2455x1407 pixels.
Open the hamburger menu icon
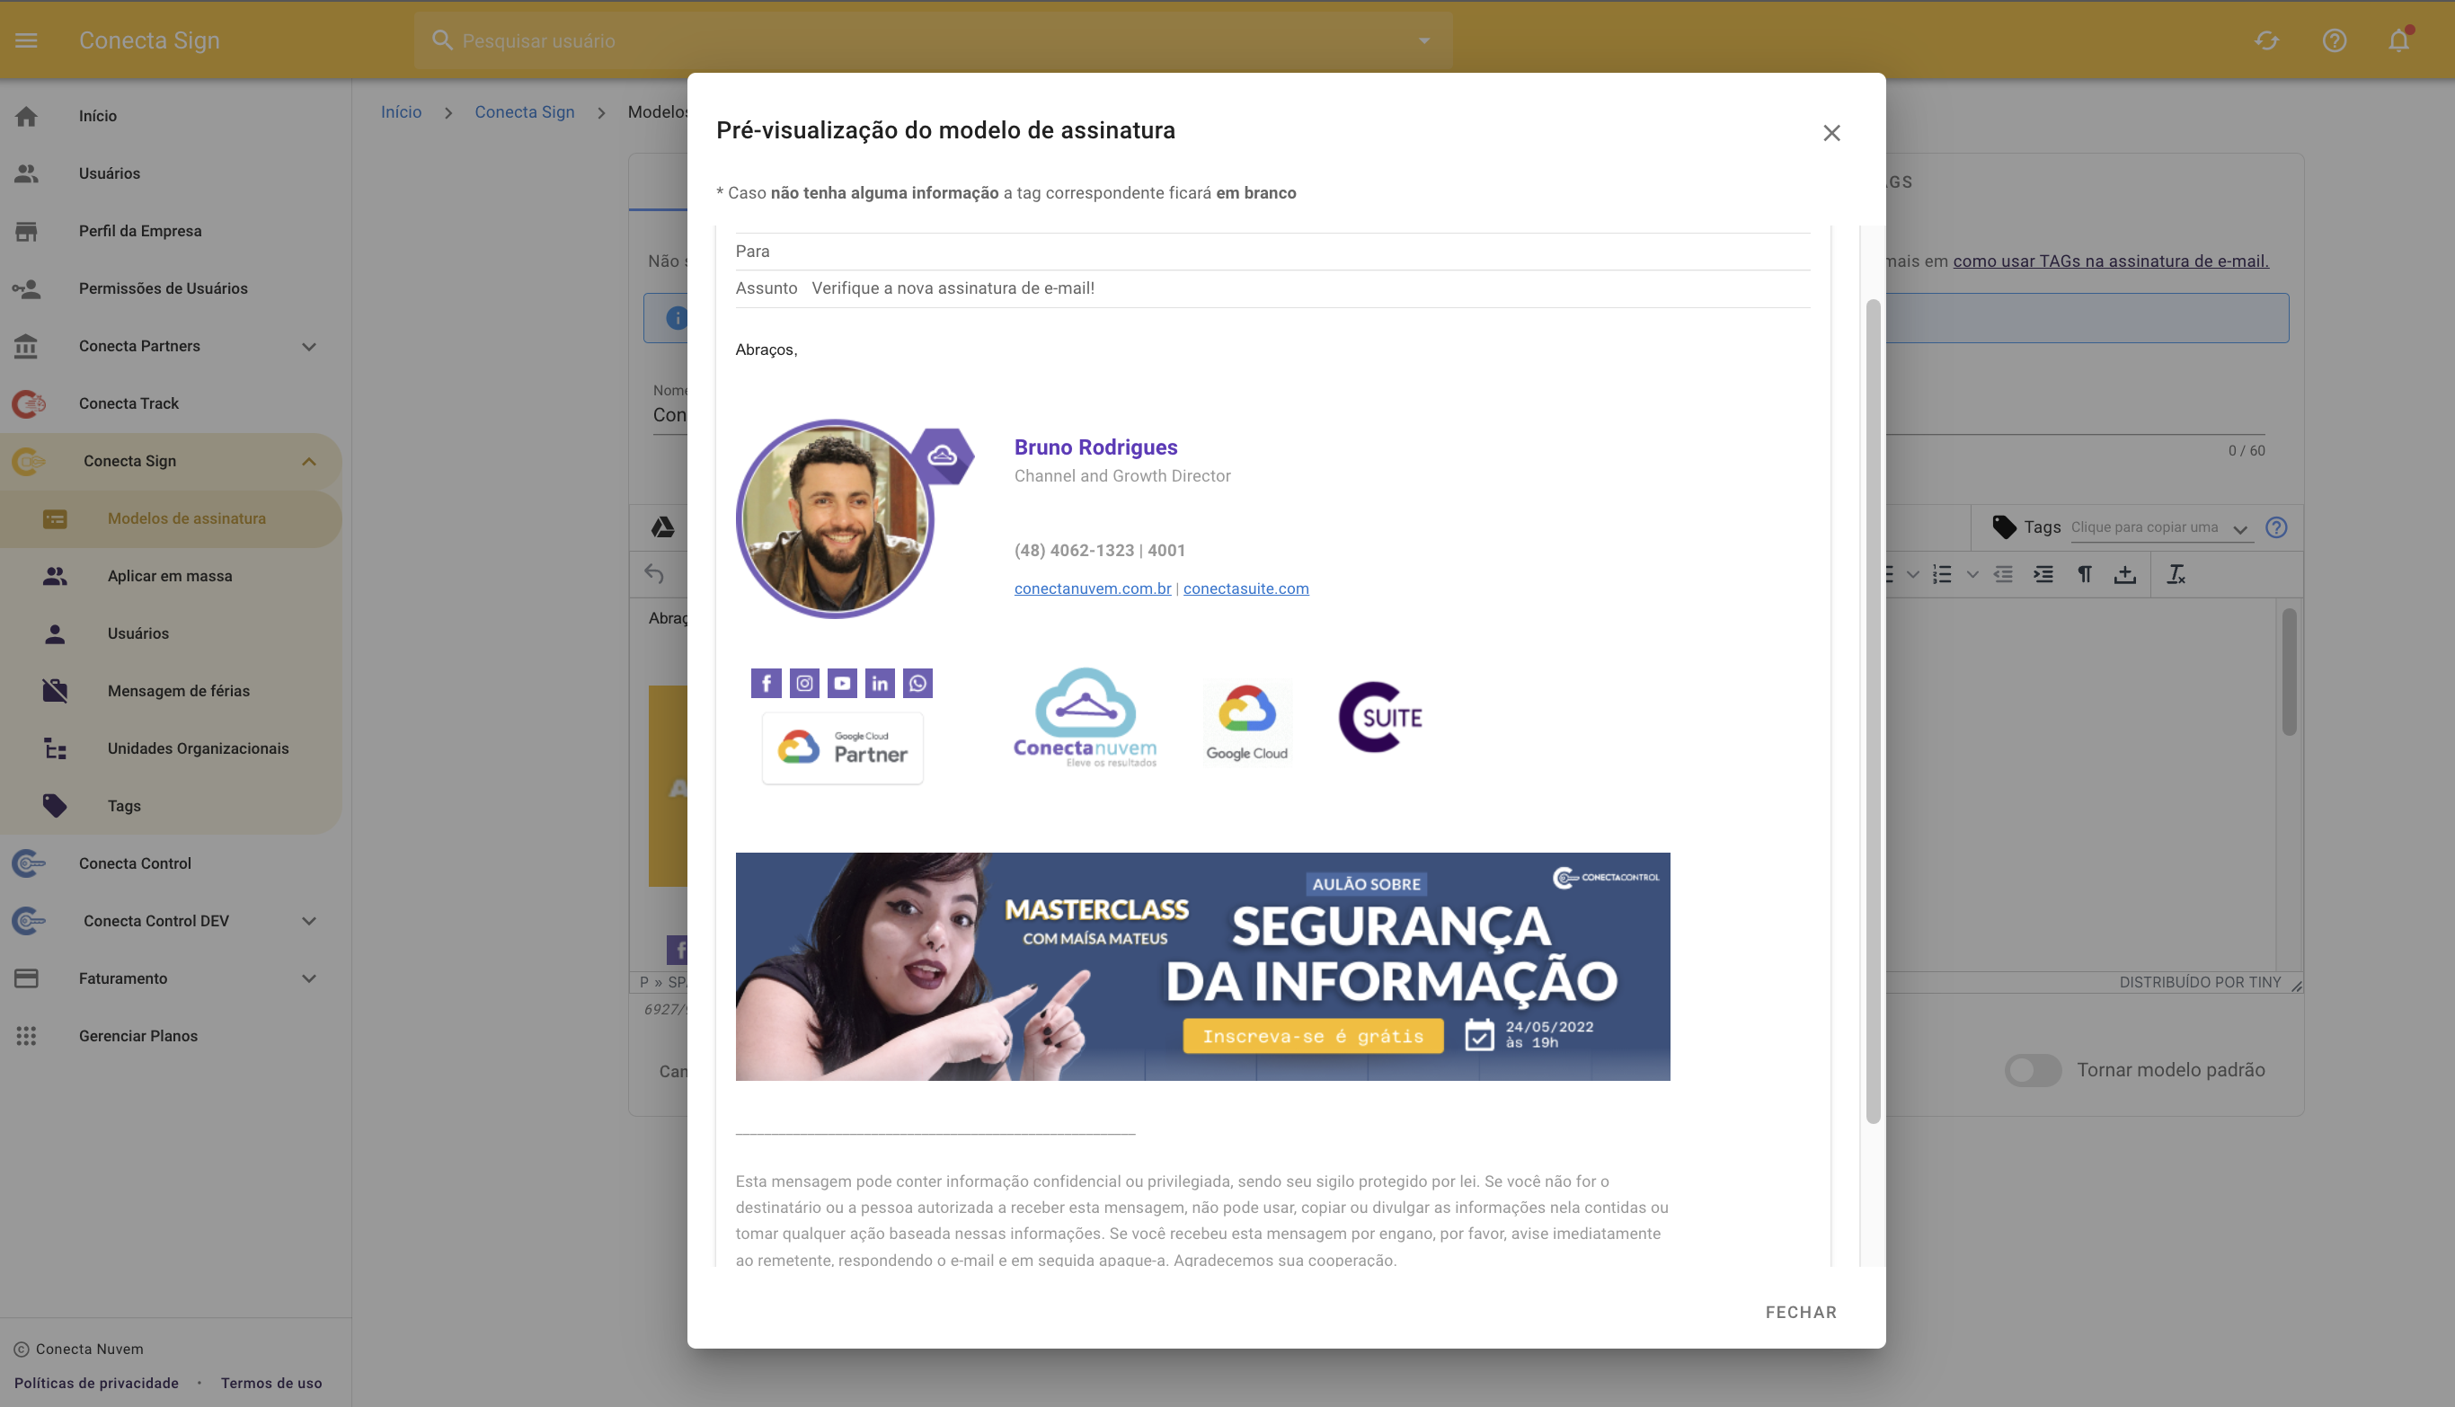point(26,40)
